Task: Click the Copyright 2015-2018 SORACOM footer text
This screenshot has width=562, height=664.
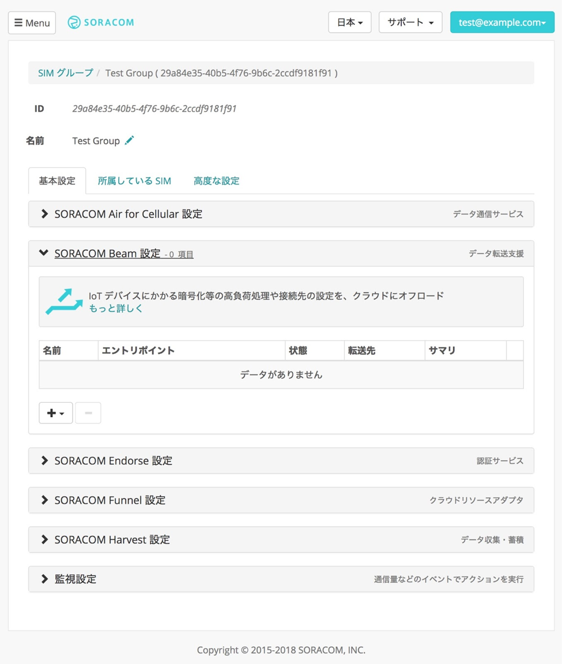Action: click(281, 650)
